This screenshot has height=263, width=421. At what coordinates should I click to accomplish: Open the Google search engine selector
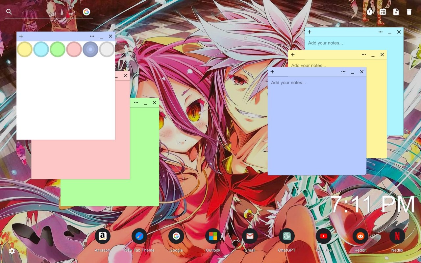point(87,12)
